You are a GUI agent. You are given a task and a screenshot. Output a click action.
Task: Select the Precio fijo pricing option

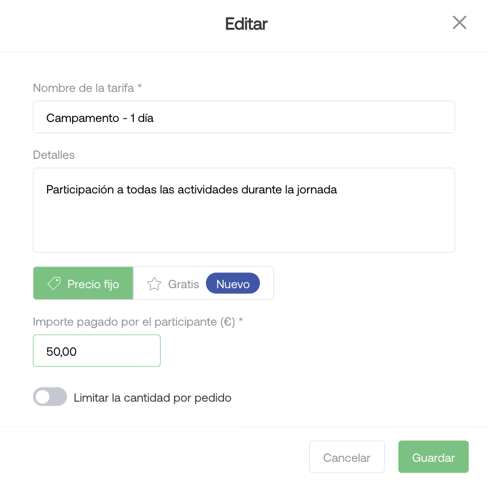click(x=83, y=283)
